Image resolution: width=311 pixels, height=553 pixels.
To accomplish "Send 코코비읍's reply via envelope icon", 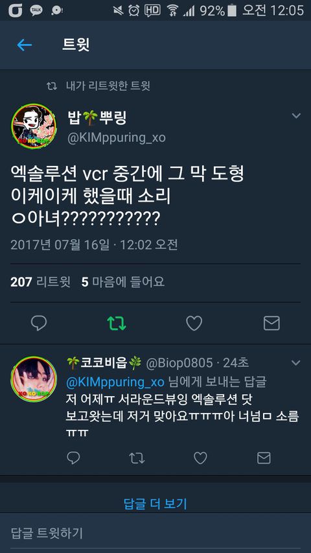I will pyautogui.click(x=264, y=458).
